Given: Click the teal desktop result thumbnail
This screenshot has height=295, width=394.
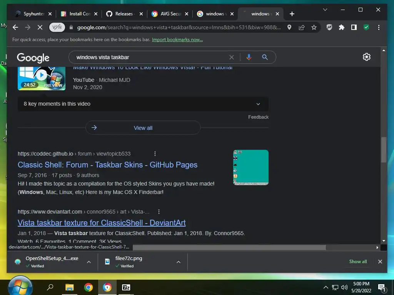Looking at the screenshot, I should pyautogui.click(x=251, y=167).
